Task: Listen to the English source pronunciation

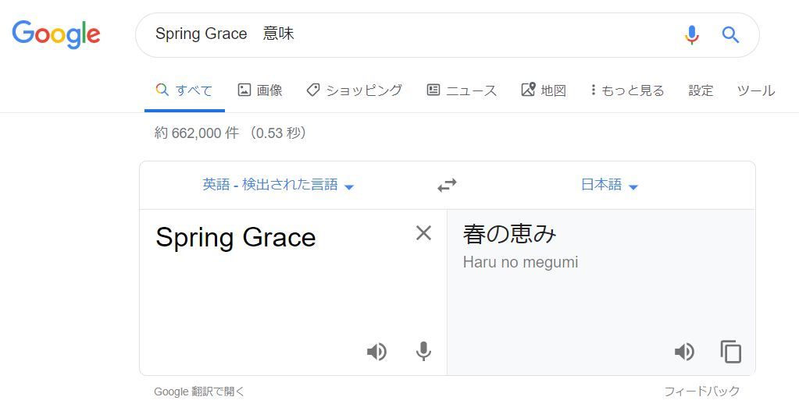Action: 376,352
